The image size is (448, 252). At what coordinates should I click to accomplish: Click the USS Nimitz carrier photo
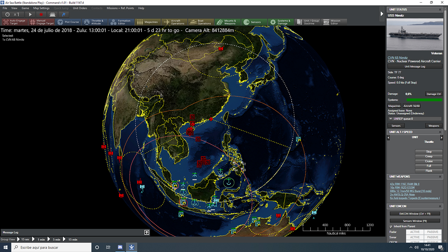pos(415,35)
